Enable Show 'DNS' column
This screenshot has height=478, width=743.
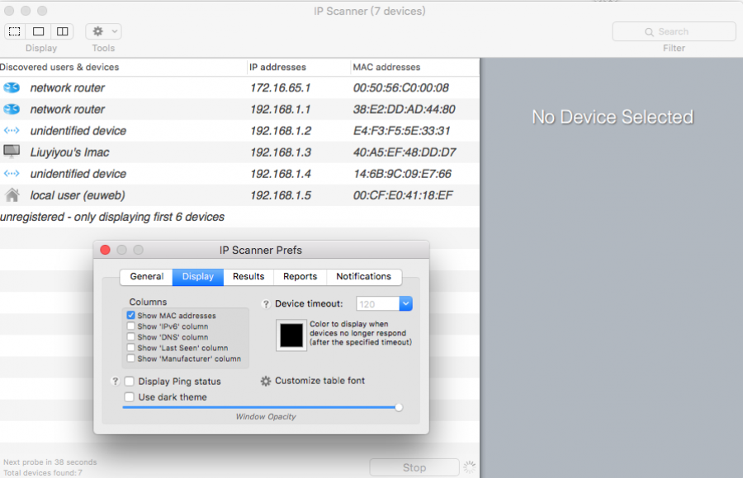[130, 337]
